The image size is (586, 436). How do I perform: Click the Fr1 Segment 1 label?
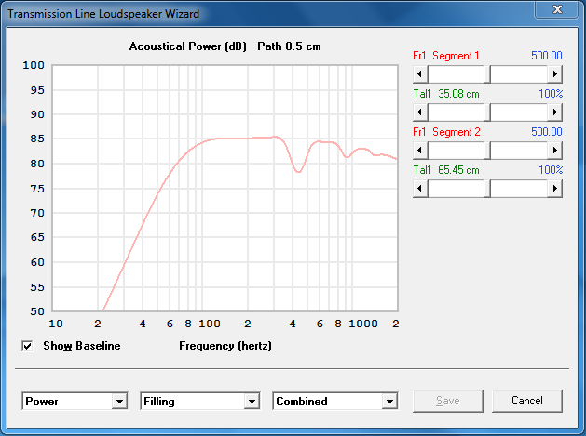pyautogui.click(x=446, y=56)
